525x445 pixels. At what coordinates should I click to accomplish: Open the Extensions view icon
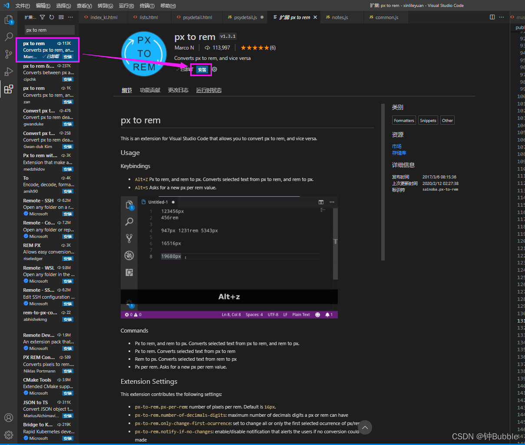coord(9,89)
